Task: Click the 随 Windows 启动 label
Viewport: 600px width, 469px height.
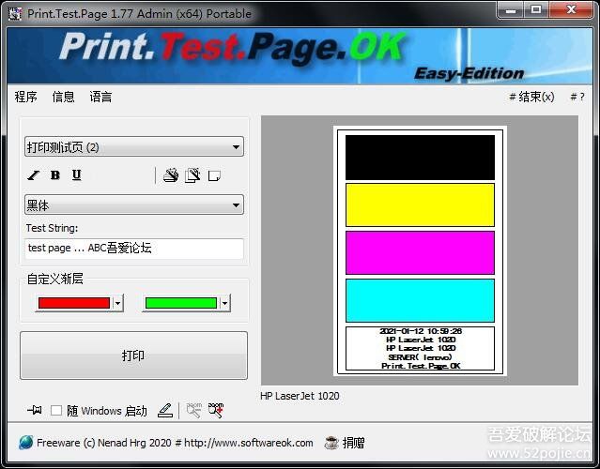Action: coord(107,411)
